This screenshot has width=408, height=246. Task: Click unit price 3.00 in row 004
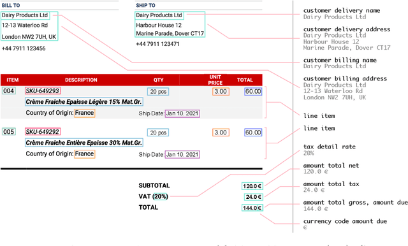pos(221,92)
